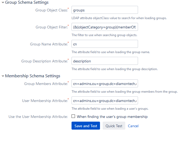The height and width of the screenshot is (145, 188).
Task: Click the 'Group Object Class:' label
Action: click(52, 10)
